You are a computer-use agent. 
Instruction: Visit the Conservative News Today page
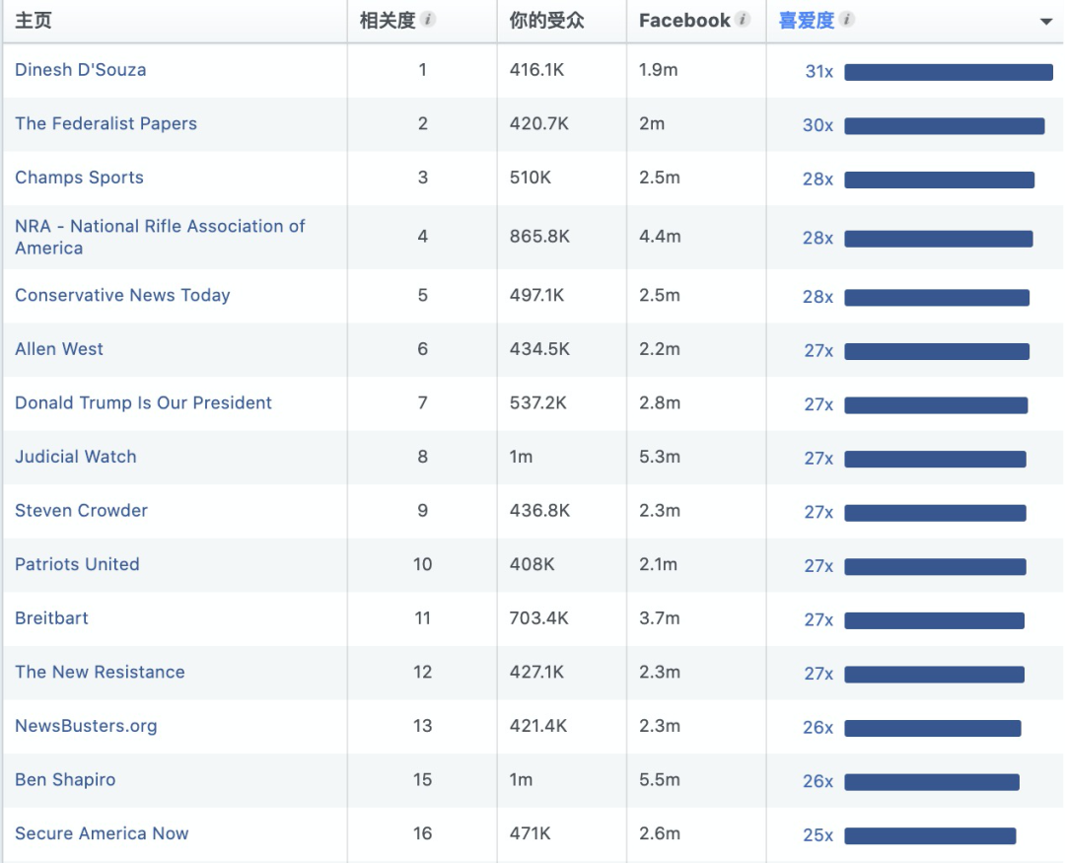pyautogui.click(x=122, y=296)
